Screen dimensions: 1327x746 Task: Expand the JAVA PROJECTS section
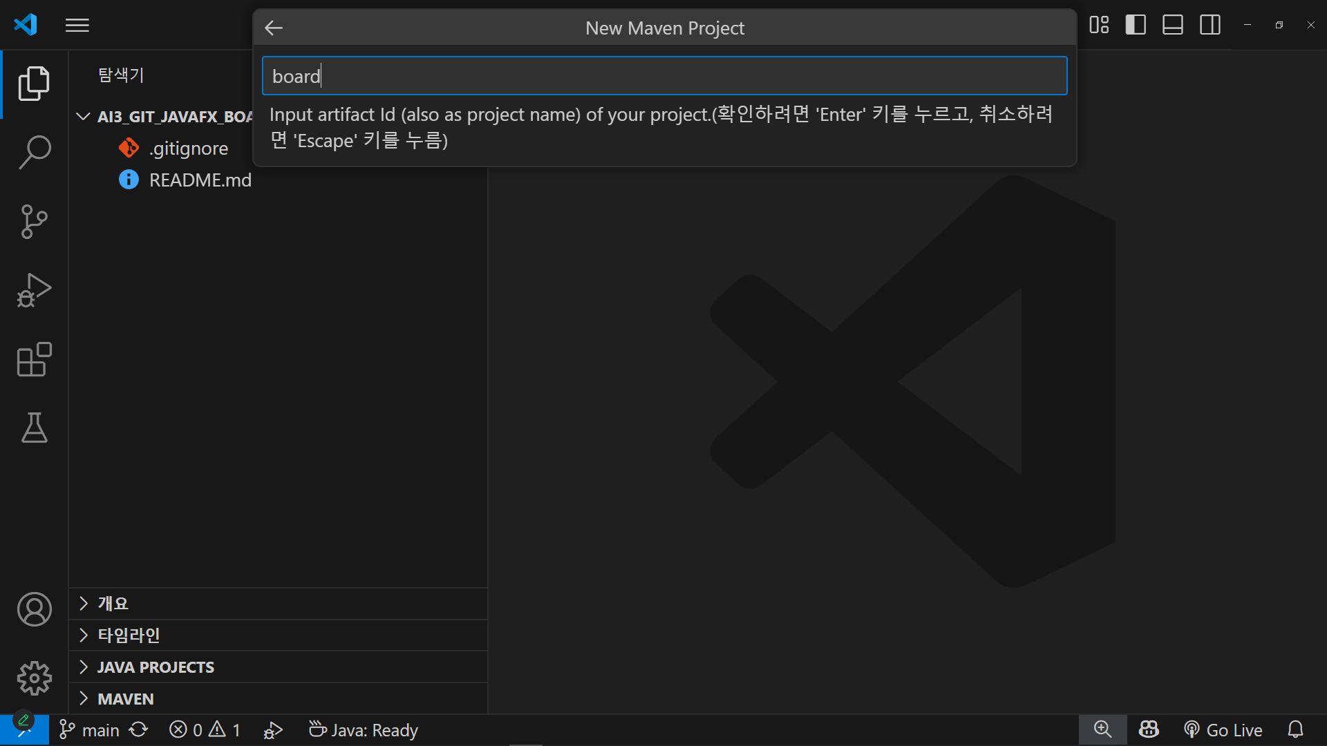pos(279,667)
